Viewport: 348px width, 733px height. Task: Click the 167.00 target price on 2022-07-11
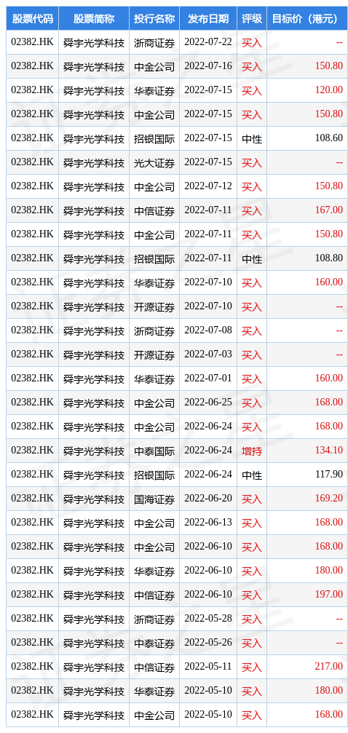click(x=329, y=210)
